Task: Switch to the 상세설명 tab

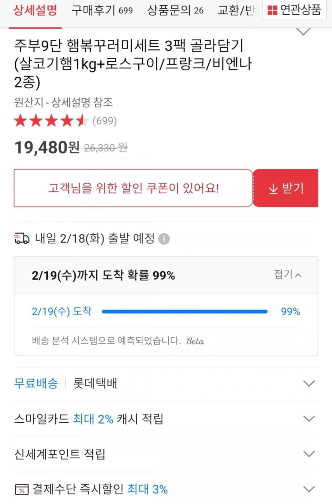Action: [35, 10]
